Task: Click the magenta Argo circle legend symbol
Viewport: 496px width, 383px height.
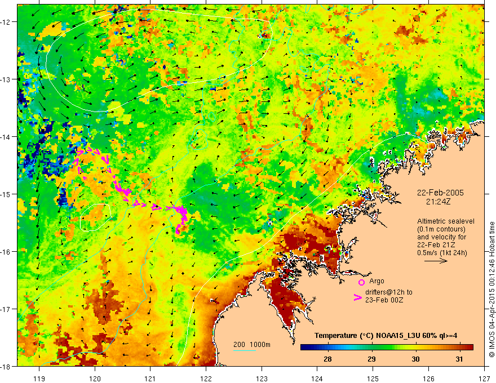Action: [361, 282]
